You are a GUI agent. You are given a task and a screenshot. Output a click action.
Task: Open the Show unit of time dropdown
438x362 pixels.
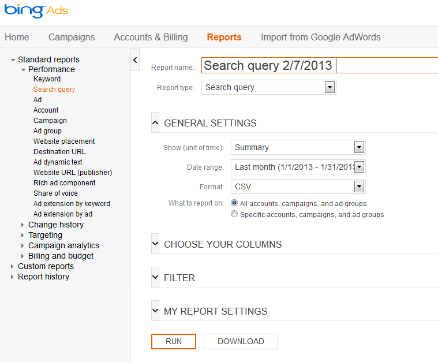pos(298,147)
